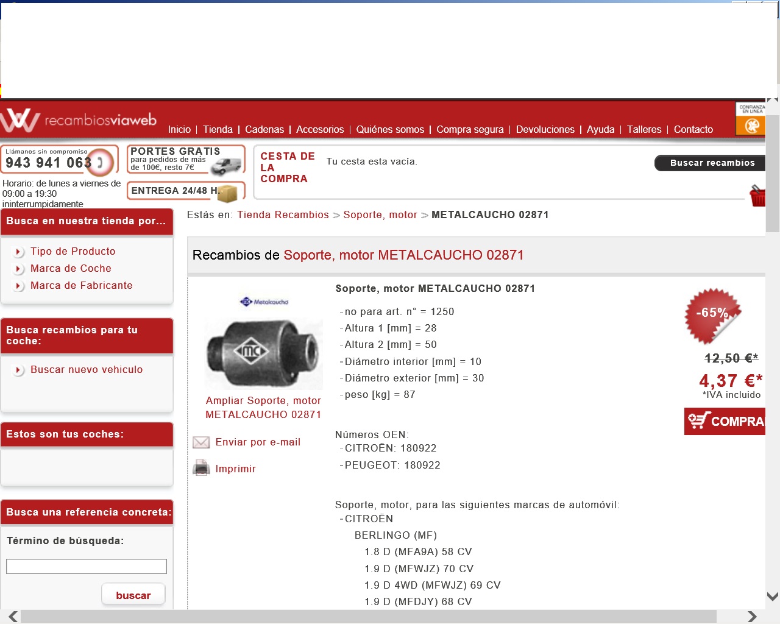Click the 'PEUGEOT: 180922' OEN entry
The height and width of the screenshot is (624, 780).
pyautogui.click(x=392, y=466)
